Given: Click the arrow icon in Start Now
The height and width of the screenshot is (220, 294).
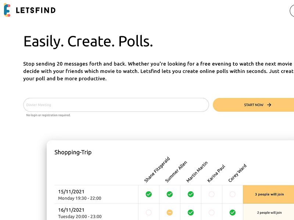Looking at the screenshot, I should (x=269, y=105).
